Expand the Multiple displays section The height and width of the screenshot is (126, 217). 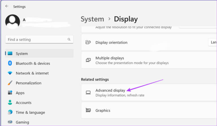(x=149, y=60)
